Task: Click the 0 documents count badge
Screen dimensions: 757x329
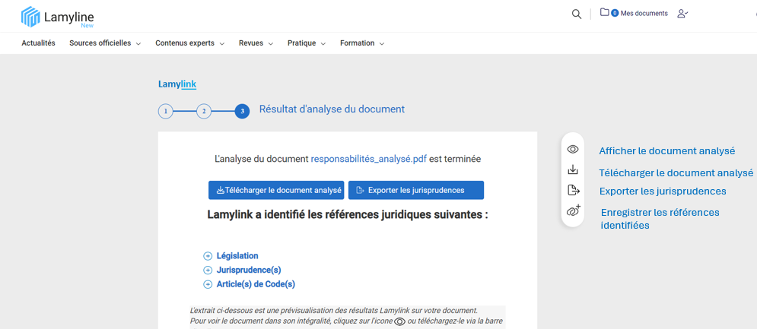Action: tap(615, 14)
